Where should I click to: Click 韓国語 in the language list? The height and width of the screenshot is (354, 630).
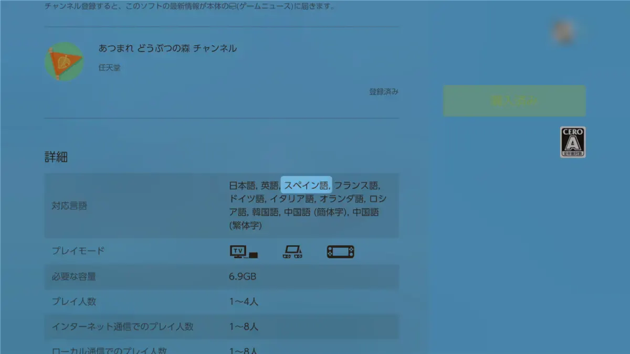265,212
